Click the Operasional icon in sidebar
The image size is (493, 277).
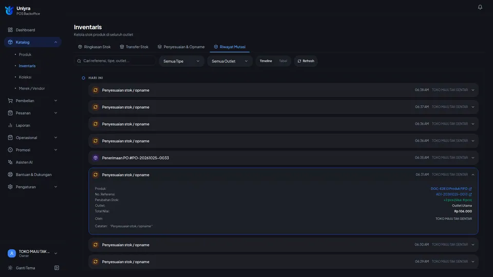tap(10, 137)
